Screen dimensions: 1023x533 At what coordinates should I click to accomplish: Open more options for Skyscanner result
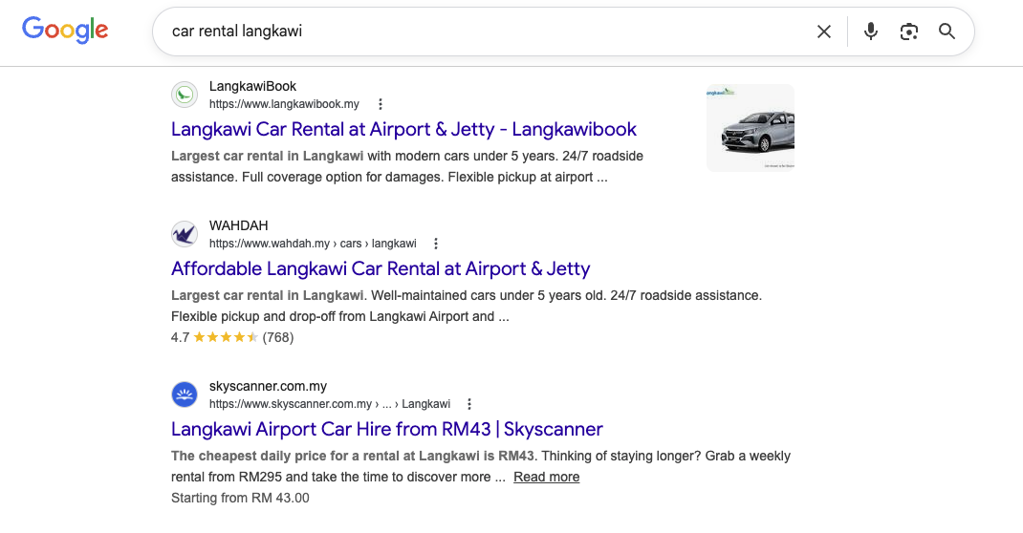pos(469,404)
